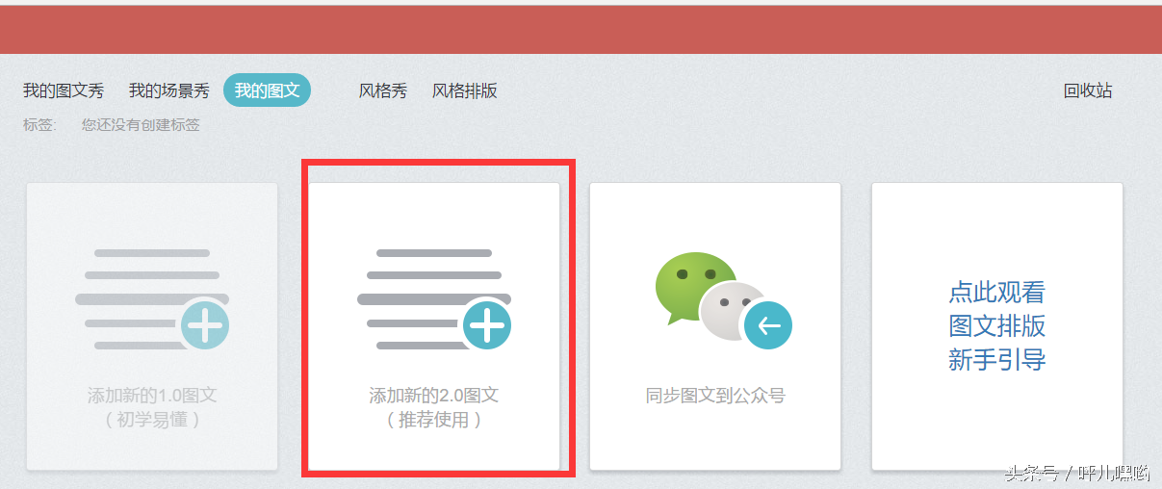Open the 风格秀 tab
The image size is (1162, 489).
383,91
